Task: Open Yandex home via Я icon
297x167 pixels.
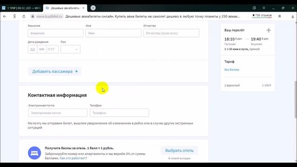Action: click(14, 17)
